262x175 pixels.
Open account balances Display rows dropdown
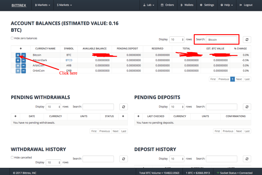click(177, 40)
